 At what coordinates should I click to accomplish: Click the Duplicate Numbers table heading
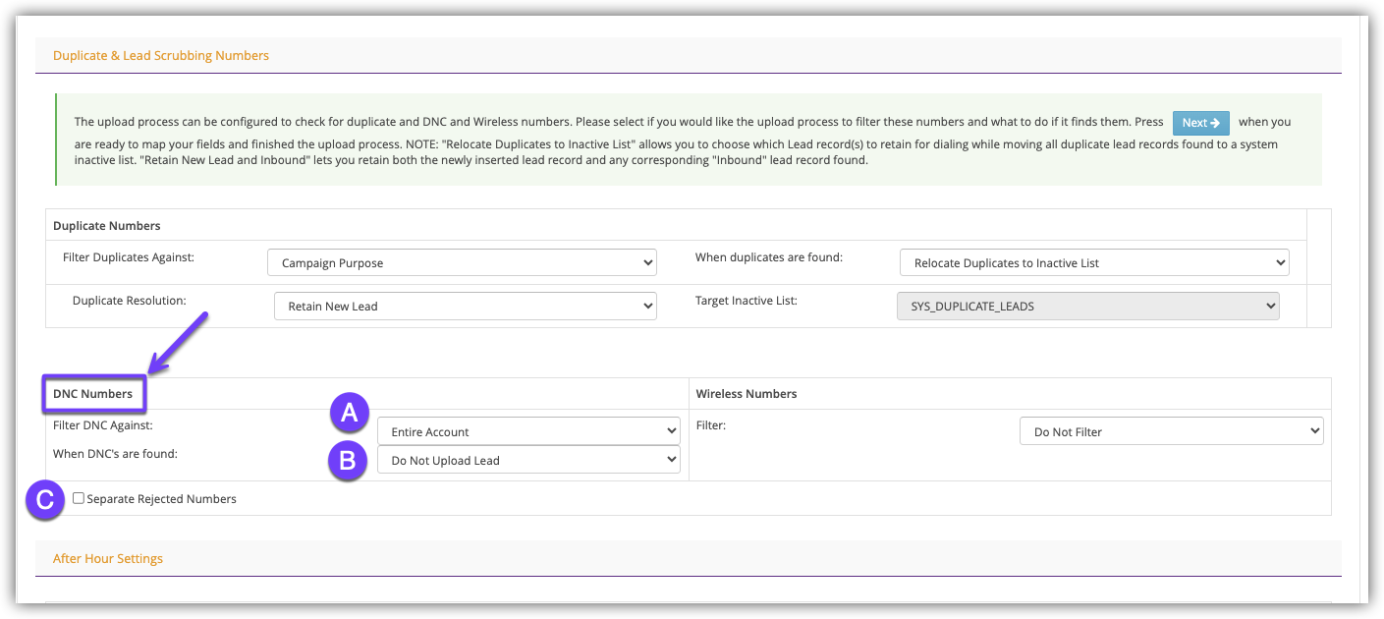point(107,226)
